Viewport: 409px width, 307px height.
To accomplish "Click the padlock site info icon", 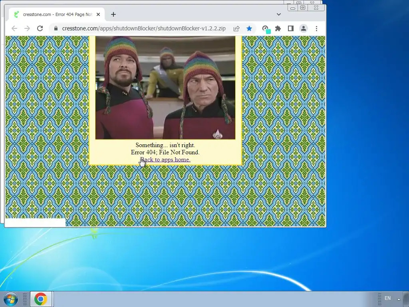I will coord(56,28).
